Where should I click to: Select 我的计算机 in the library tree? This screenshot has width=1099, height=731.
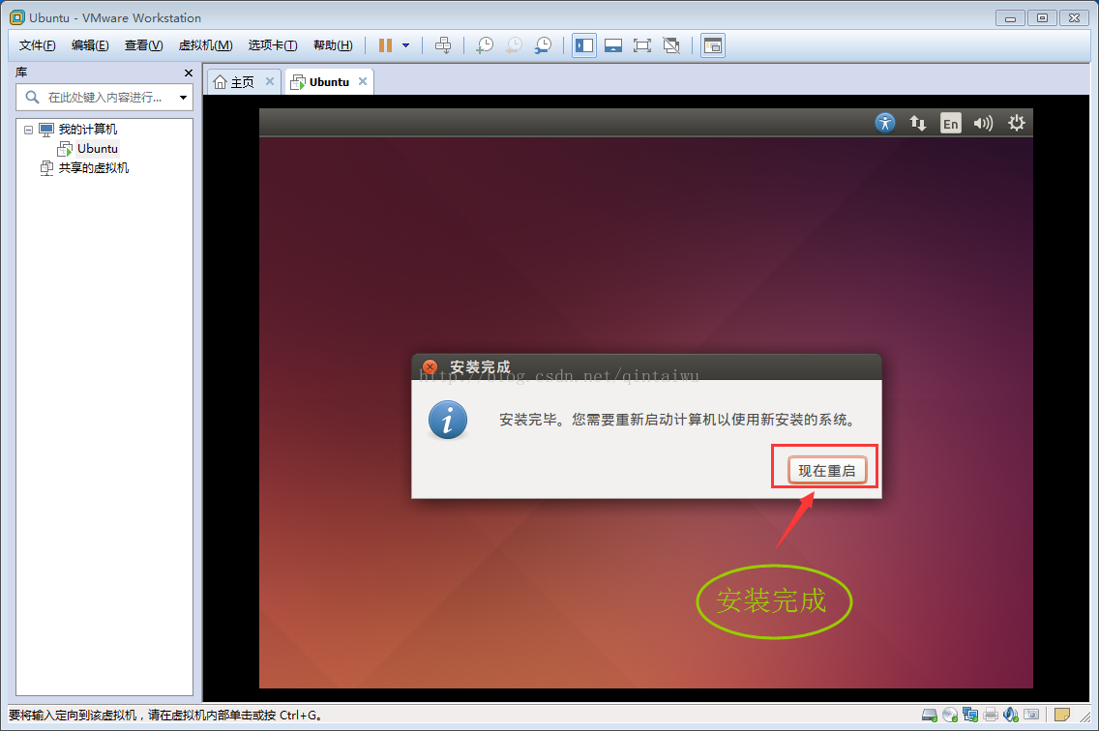(88, 130)
